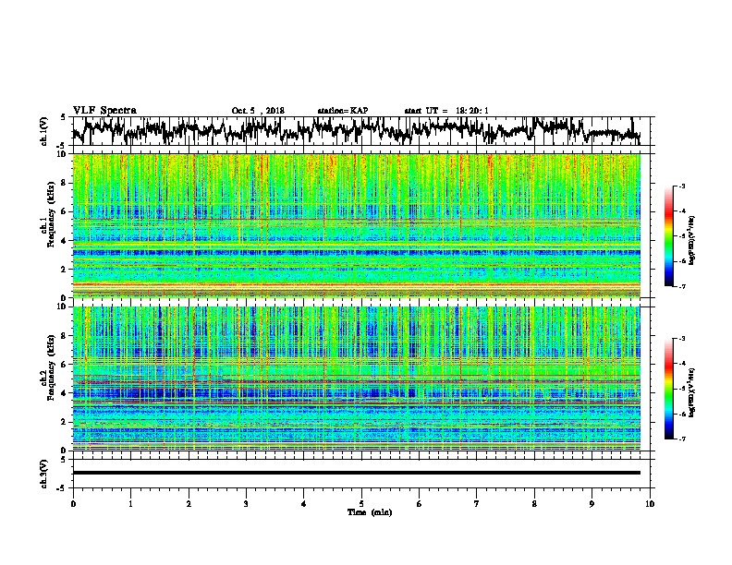
Task: Click time axis tick label "2"
Action: (189, 504)
